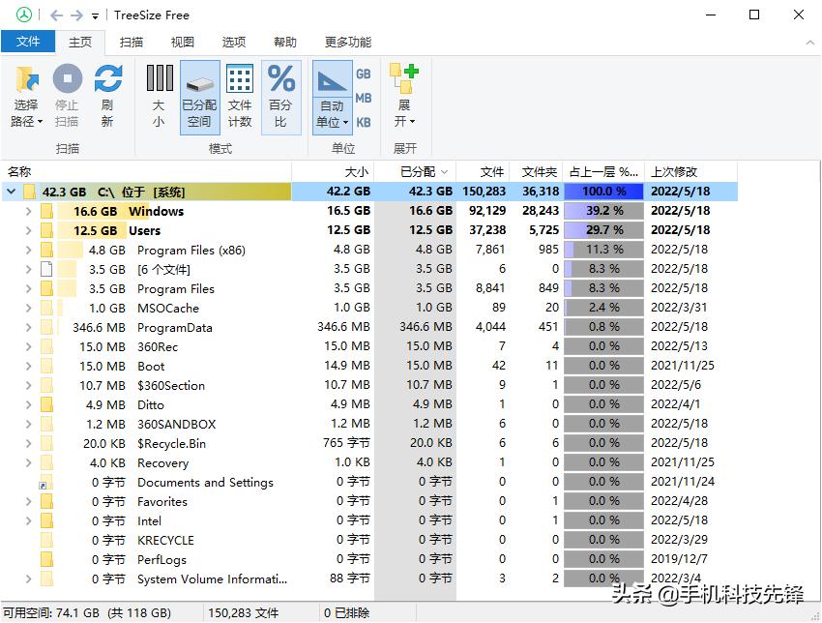Select the 文件计数 file count mode

pos(240,79)
